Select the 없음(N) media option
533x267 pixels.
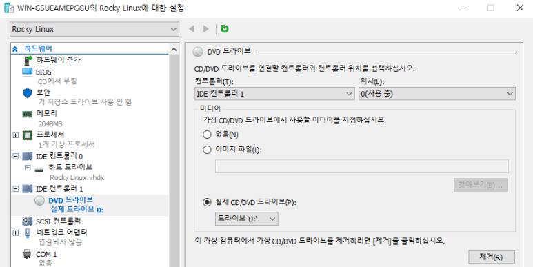pos(207,135)
